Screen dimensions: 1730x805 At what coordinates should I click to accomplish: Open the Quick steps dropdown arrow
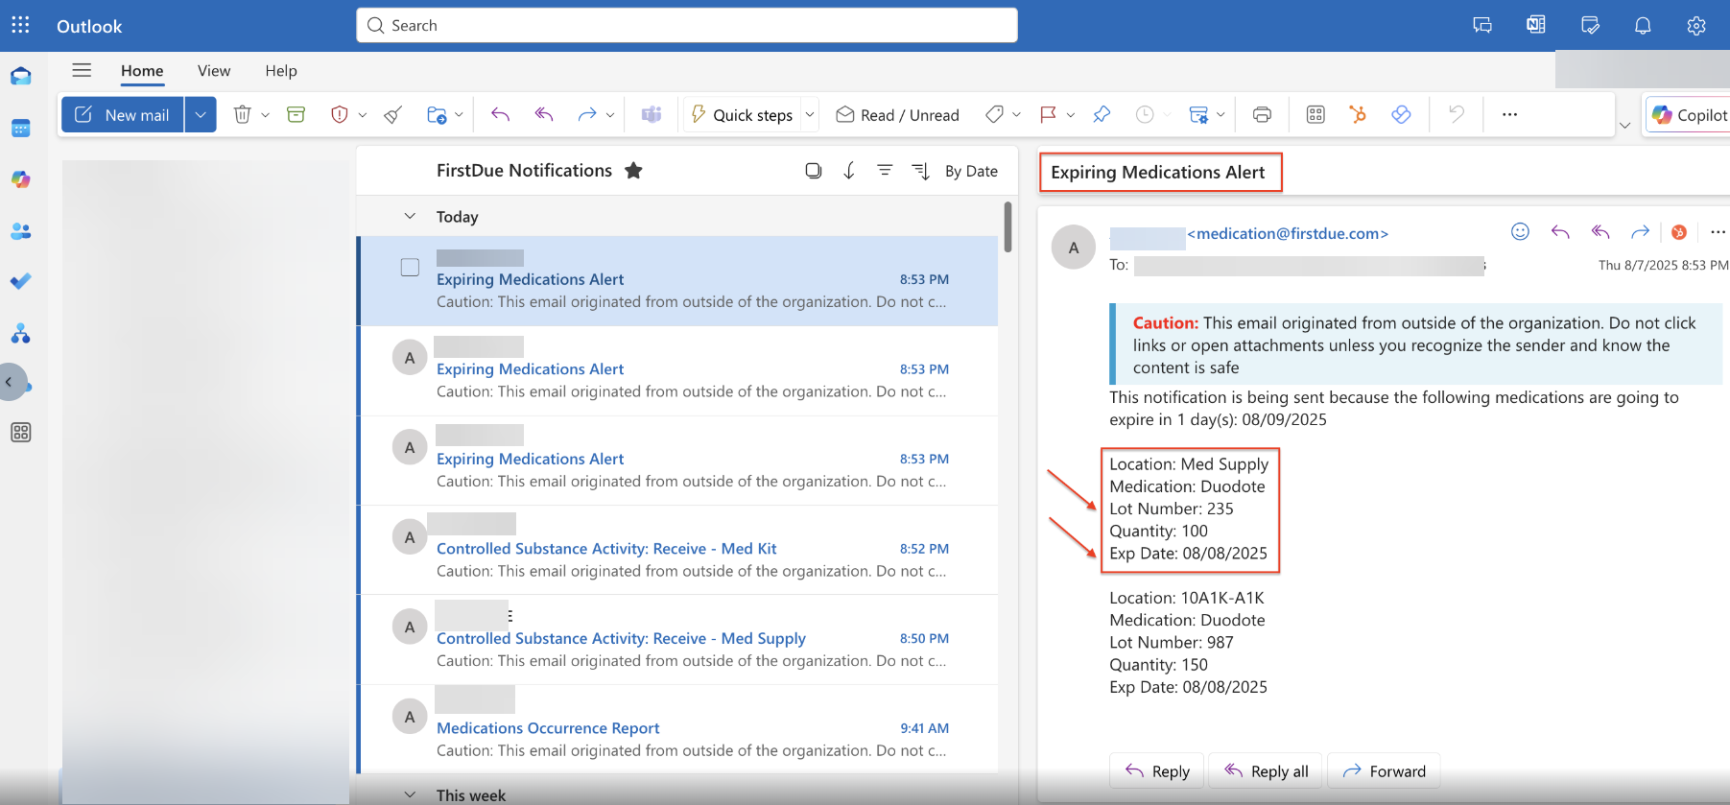(x=810, y=115)
